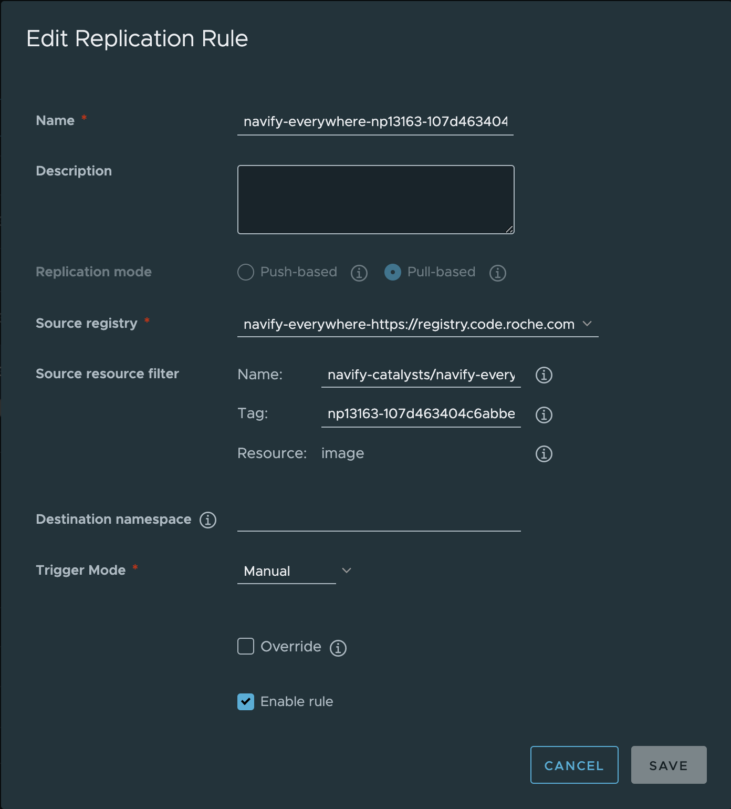Image resolution: width=731 pixels, height=809 pixels.
Task: Select the Push-based replication radio button
Action: (x=245, y=273)
